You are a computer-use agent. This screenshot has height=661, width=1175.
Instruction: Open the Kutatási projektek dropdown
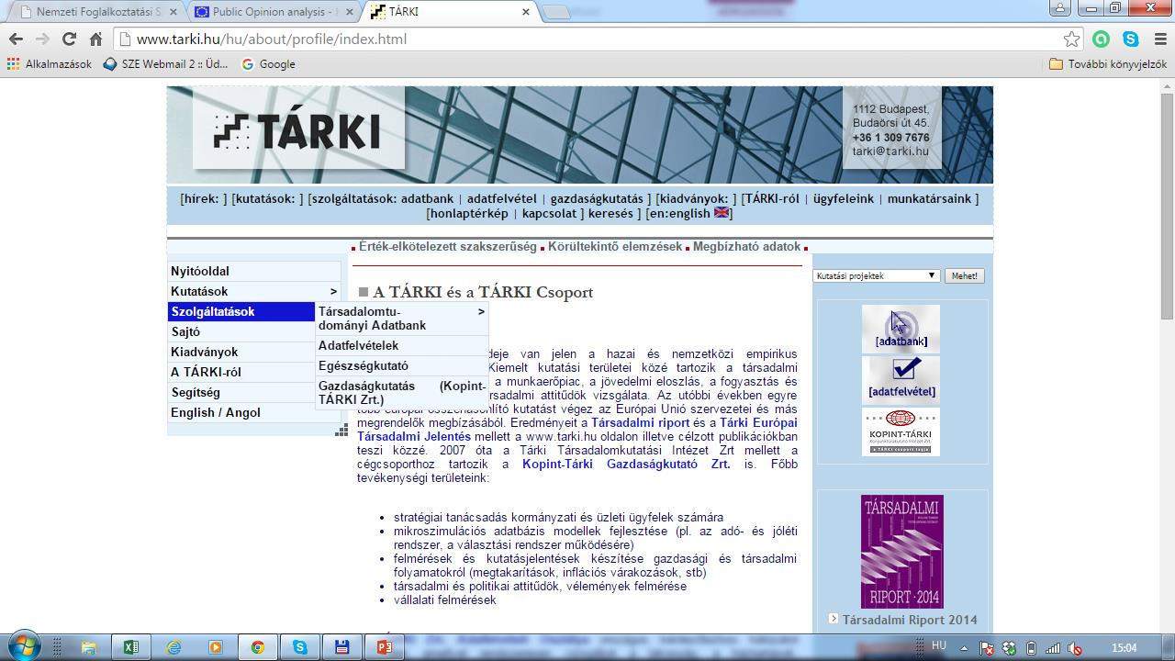coord(876,275)
